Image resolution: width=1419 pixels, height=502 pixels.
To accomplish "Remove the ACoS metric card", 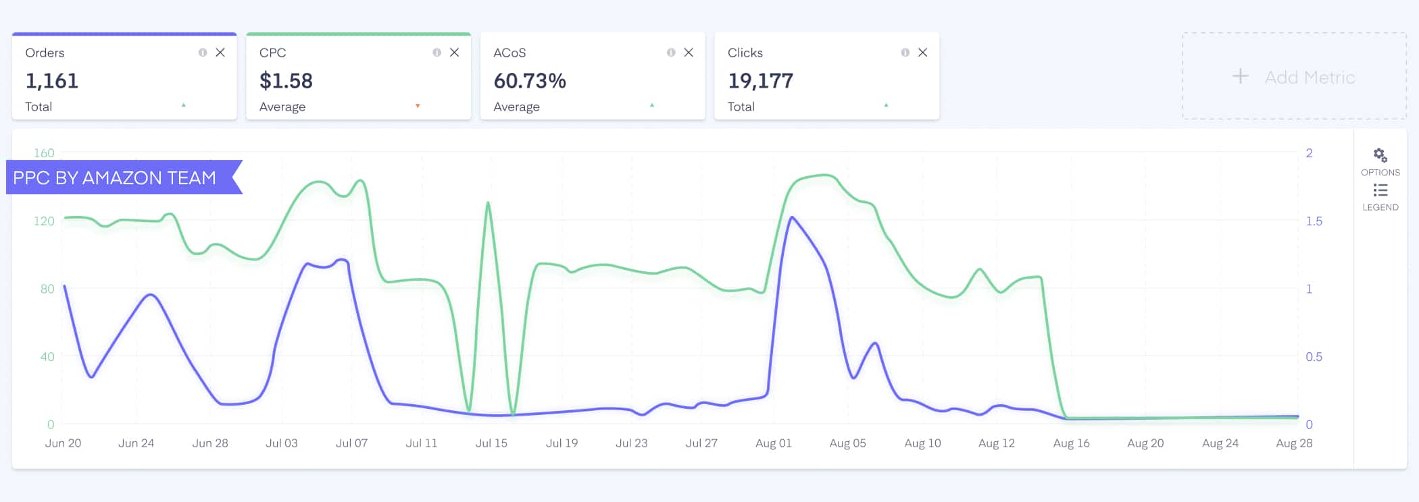I will point(689,53).
